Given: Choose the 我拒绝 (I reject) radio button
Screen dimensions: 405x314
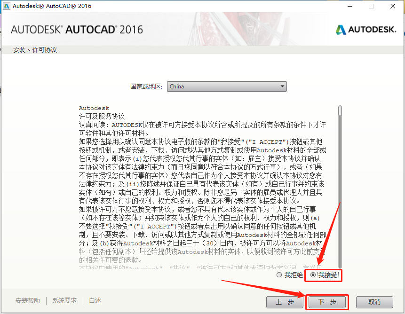Looking at the screenshot, I should click(x=279, y=275).
